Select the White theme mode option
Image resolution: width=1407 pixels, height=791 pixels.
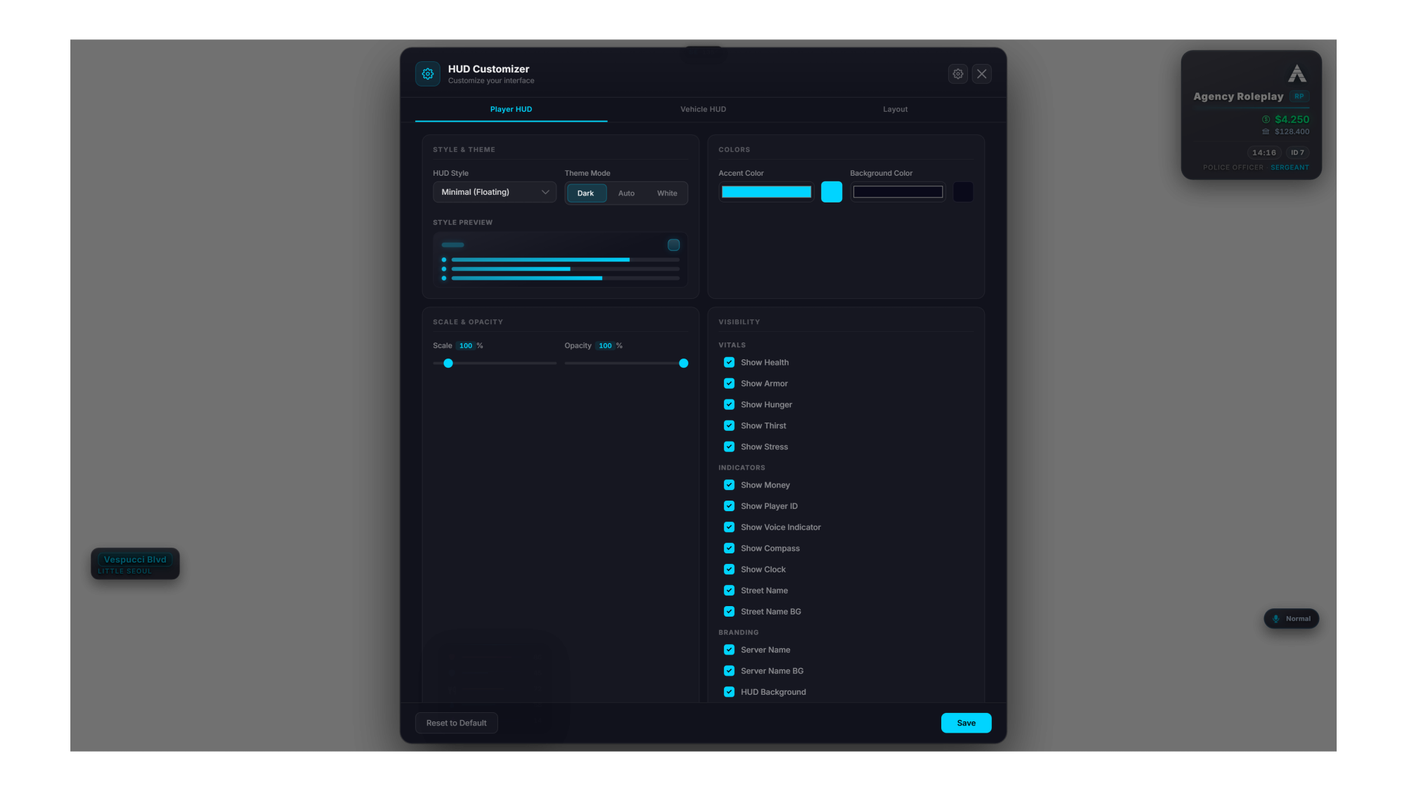point(667,193)
